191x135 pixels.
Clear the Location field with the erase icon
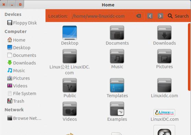[x=139, y=16]
